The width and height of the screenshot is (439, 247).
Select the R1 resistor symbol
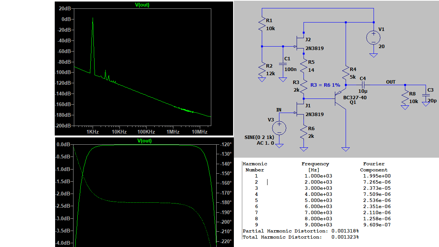[x=262, y=24]
